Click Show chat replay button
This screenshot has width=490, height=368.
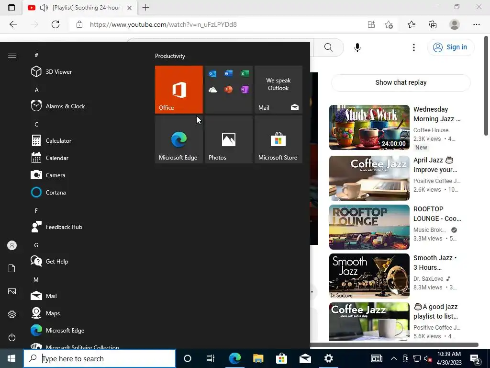(x=401, y=82)
